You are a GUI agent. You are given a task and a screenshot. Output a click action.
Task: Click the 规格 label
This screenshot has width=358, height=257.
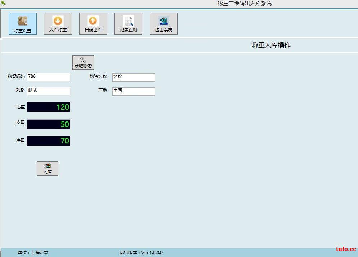(20, 90)
